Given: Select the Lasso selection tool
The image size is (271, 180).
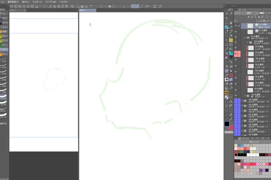Looking at the screenshot, I should coord(227,23).
